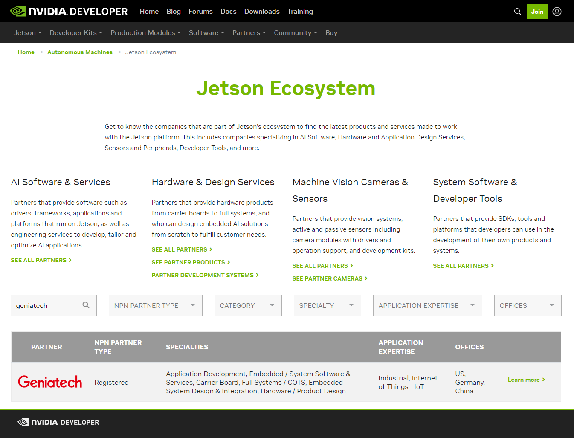Viewport: 574px width, 438px height.
Task: Click the APPLICATION EXPERTISE column header
Action: (401, 347)
